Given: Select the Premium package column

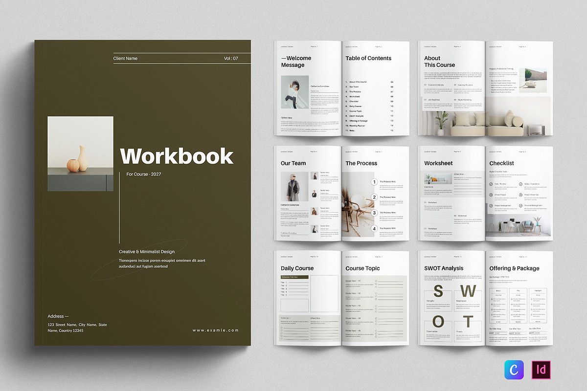Looking at the screenshot, I should (538, 305).
